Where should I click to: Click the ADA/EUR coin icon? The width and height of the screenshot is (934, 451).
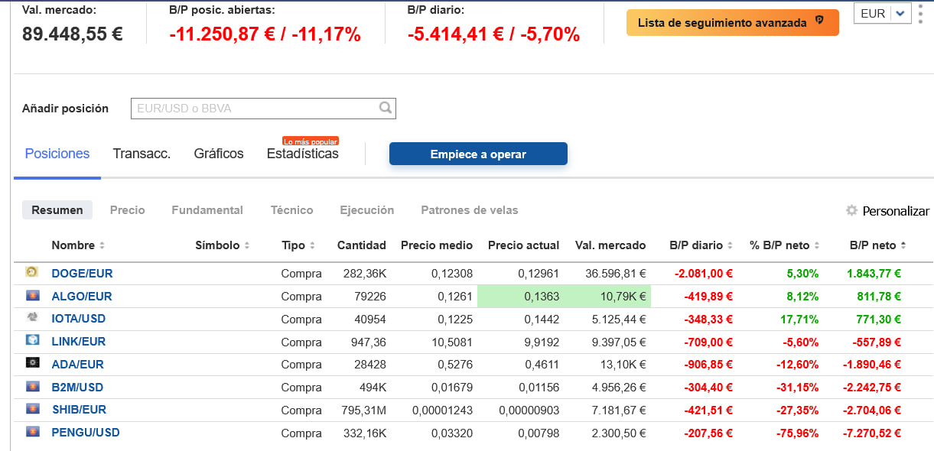[x=32, y=363]
